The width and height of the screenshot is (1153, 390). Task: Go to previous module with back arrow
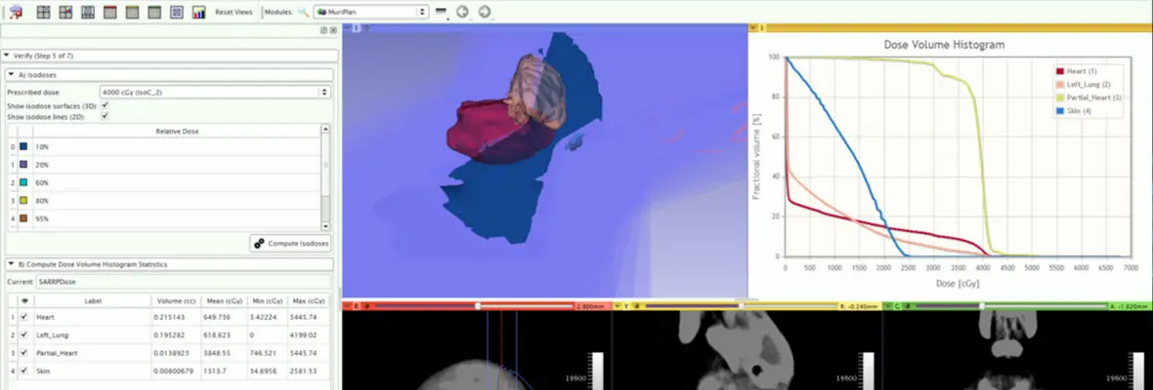pos(462,12)
